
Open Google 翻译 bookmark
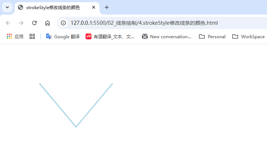(63, 37)
